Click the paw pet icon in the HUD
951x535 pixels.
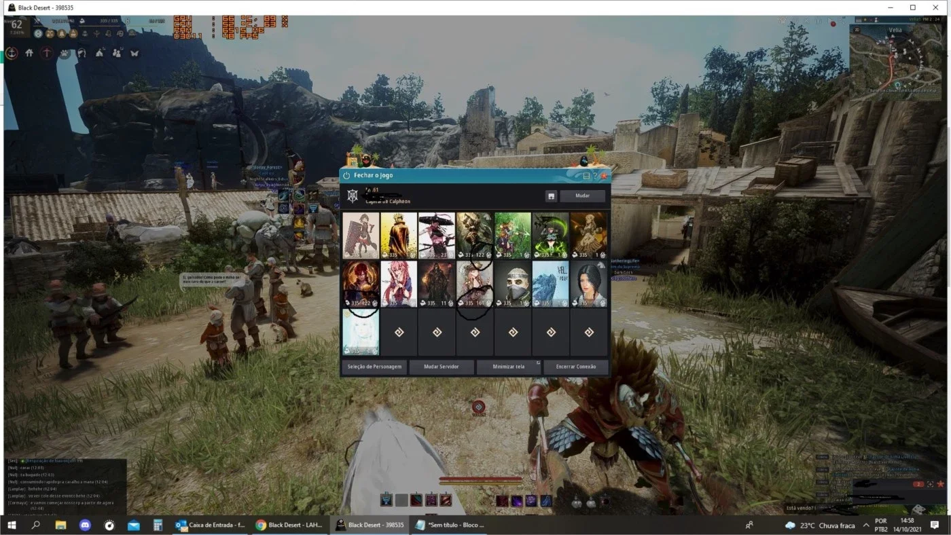[x=65, y=53]
